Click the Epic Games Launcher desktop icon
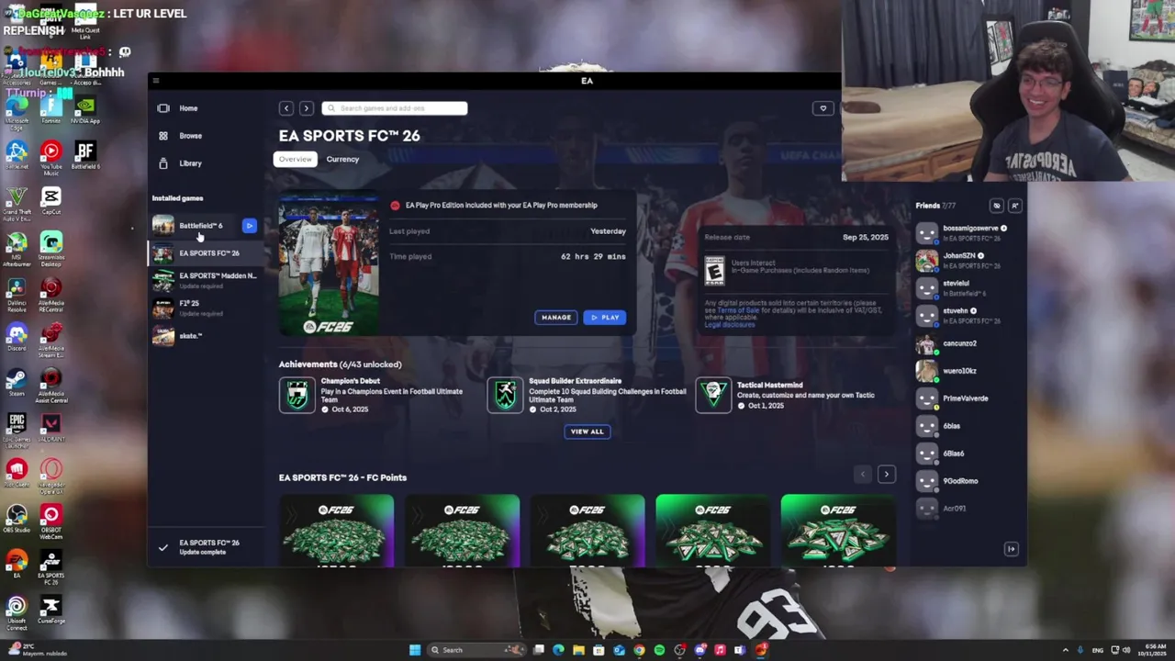The width and height of the screenshot is (1175, 661). tap(17, 430)
